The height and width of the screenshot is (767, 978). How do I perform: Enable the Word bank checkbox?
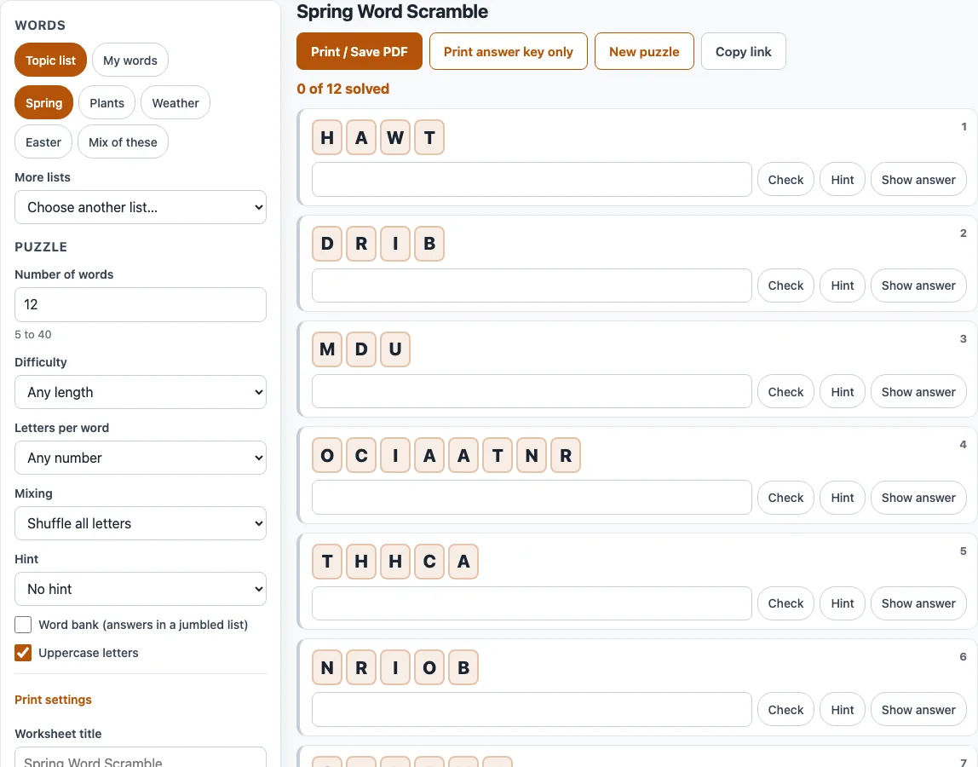pyautogui.click(x=23, y=625)
